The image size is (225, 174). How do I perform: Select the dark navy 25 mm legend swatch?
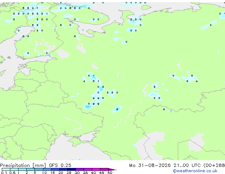[72, 169]
